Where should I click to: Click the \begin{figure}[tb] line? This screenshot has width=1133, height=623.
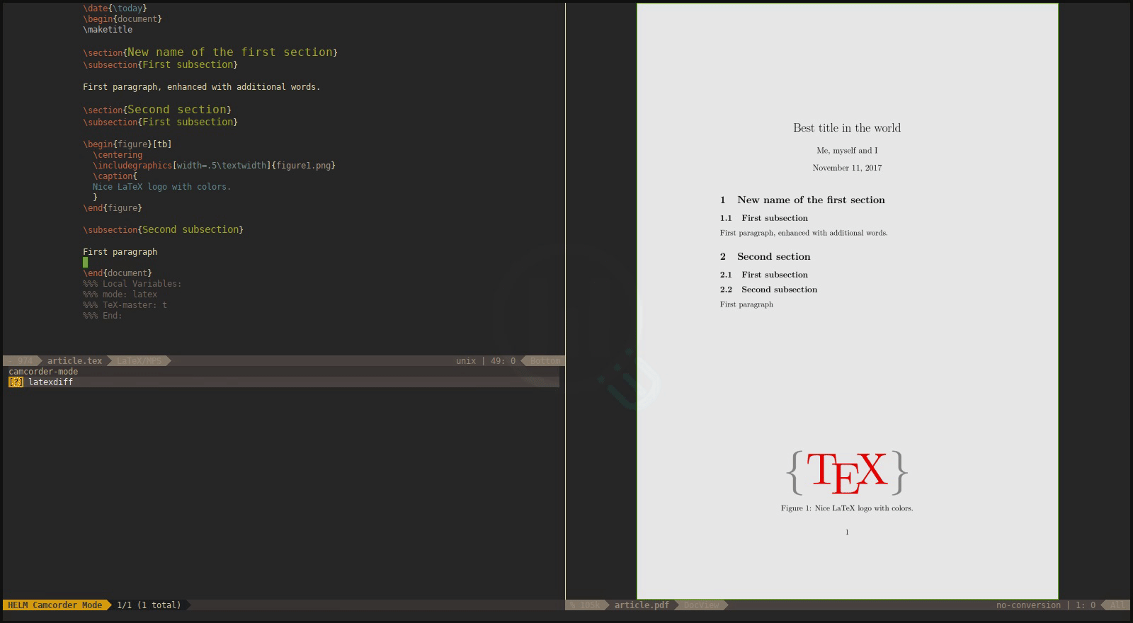pos(127,144)
